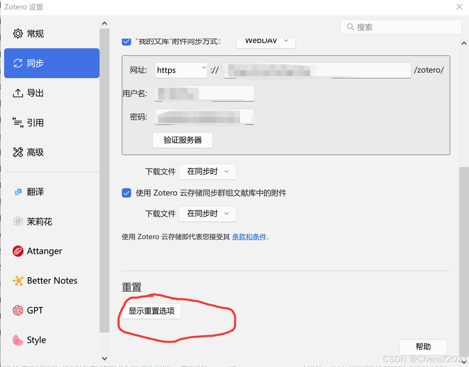
Task: Click sidebar scroll-down arrow
Action: [105, 358]
